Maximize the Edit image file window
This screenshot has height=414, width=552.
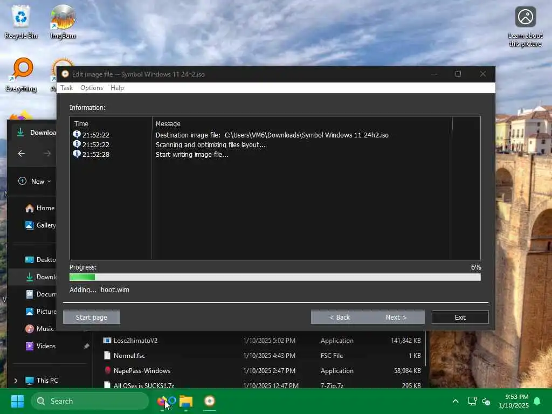pos(458,74)
